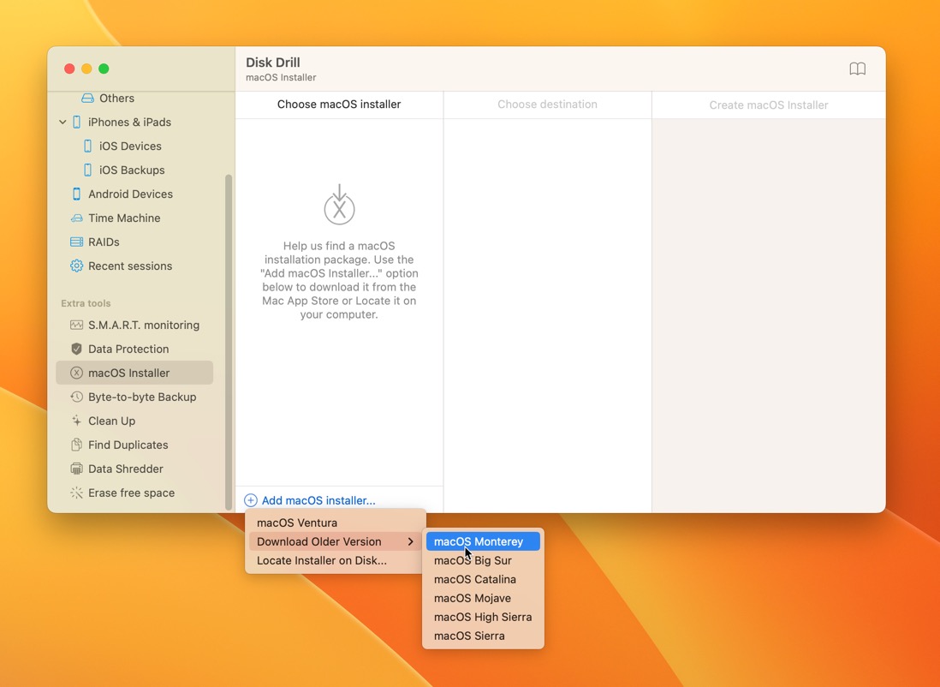Click the macOS installer download placeholder icon
940x687 pixels.
[x=339, y=205]
